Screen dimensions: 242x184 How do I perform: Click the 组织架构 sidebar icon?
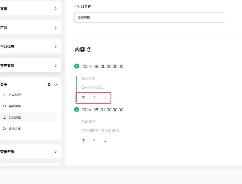coord(5,106)
